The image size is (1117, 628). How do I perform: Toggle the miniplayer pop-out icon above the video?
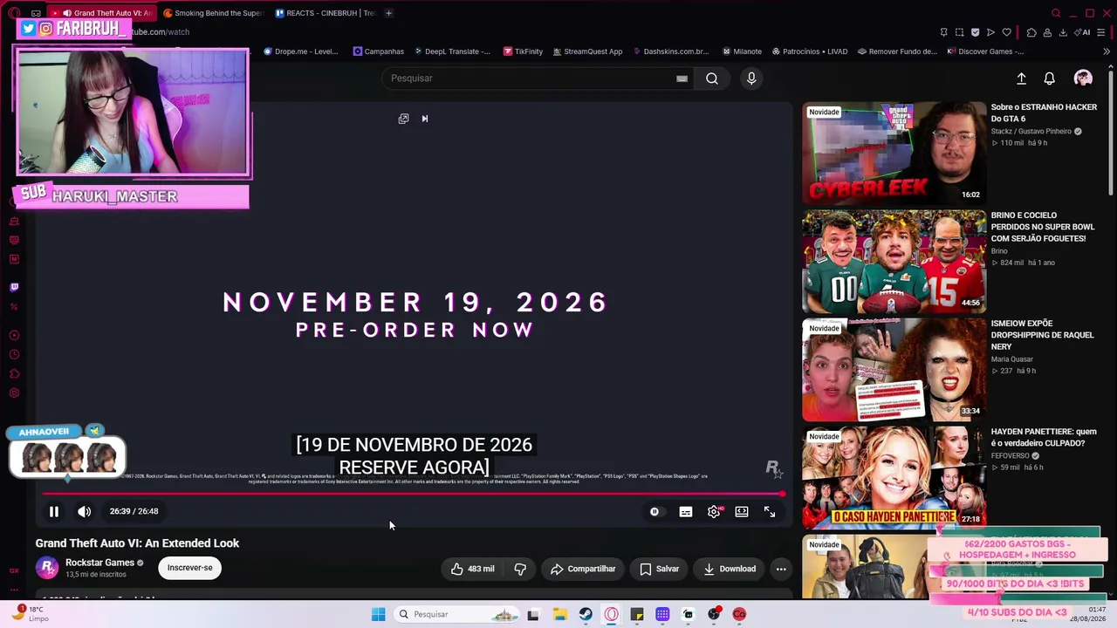click(403, 119)
